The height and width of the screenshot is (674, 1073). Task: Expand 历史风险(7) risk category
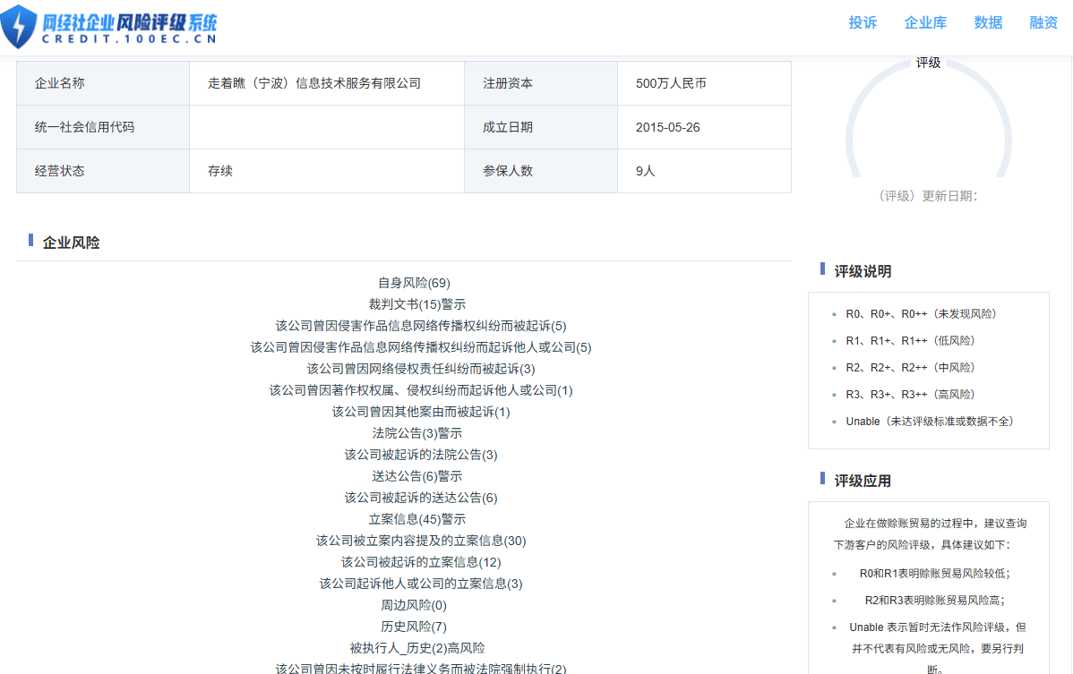[413, 627]
